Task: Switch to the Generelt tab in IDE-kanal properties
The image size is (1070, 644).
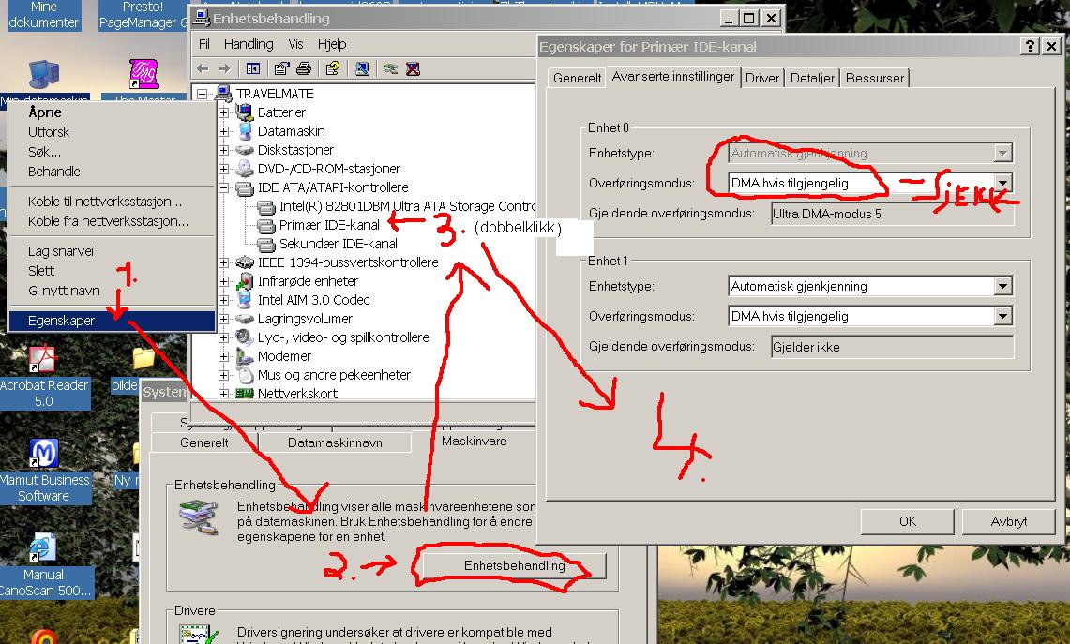Action: [x=578, y=78]
